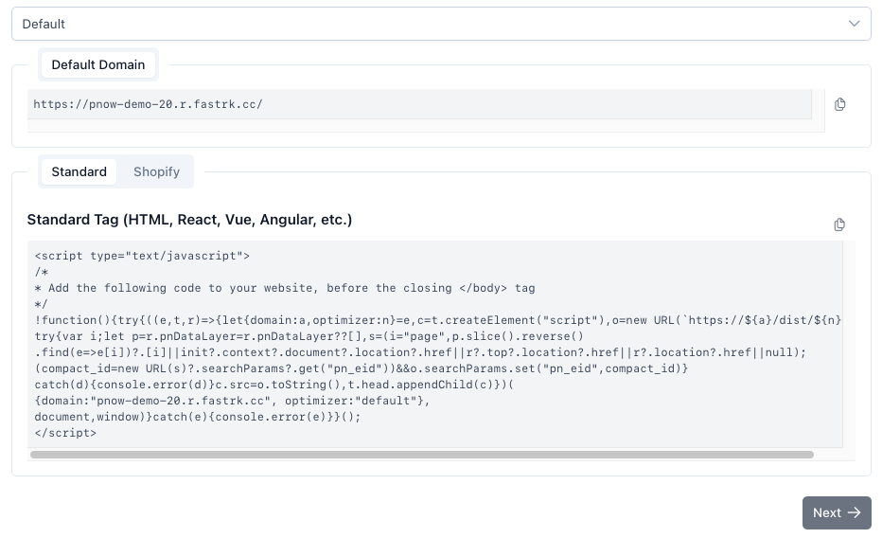Select the Standard tab
This screenshot has width=882, height=538.
[79, 171]
